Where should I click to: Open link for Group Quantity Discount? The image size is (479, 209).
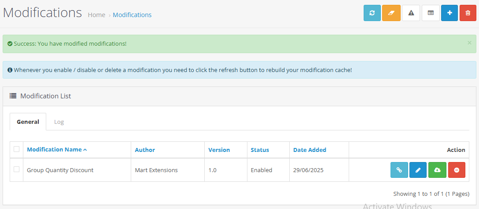point(399,170)
